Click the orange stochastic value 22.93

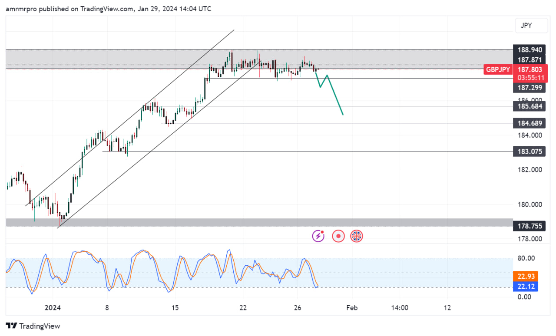tap(526, 277)
